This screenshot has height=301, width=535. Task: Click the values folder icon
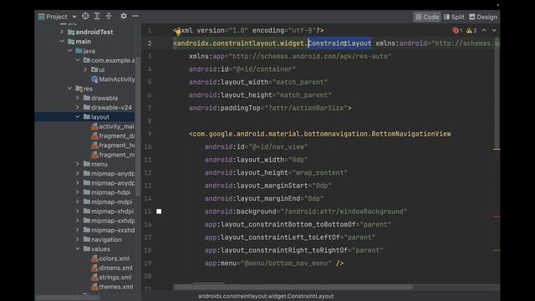[87, 249]
